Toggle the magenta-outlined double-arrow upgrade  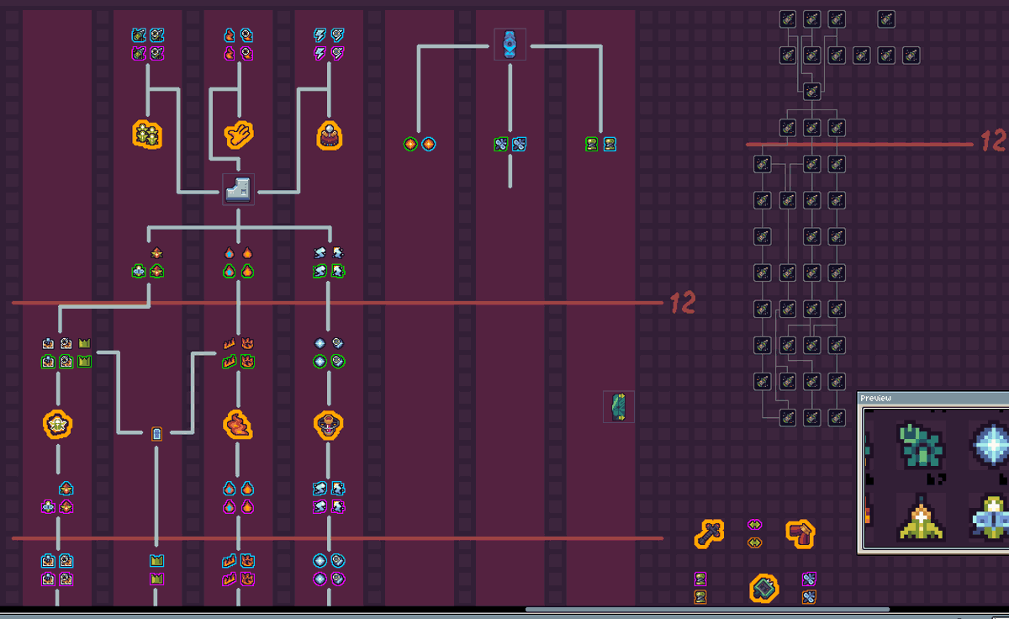point(754,524)
